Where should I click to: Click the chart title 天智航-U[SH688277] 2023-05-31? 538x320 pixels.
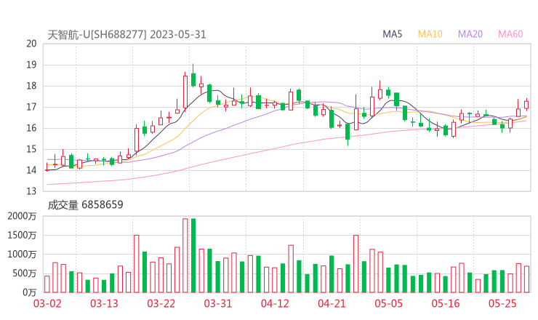point(127,35)
